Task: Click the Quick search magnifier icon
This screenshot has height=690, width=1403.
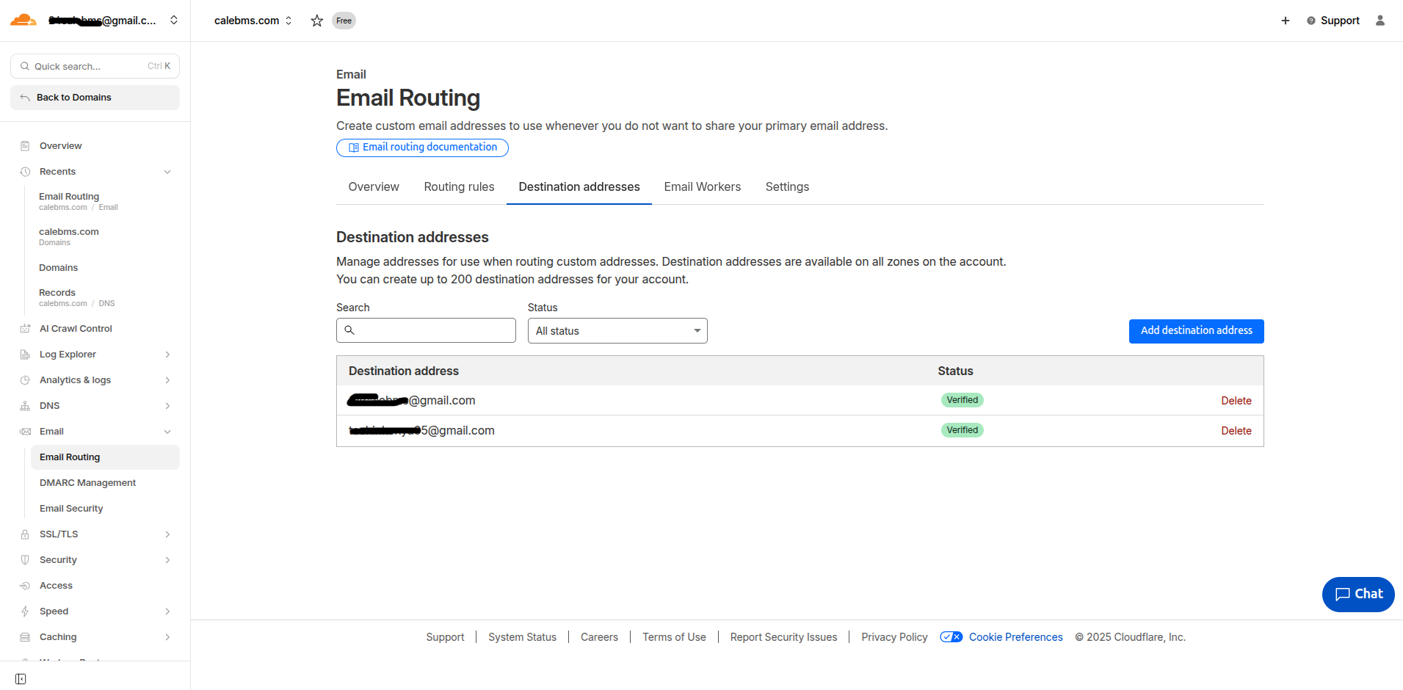Action: pos(25,66)
